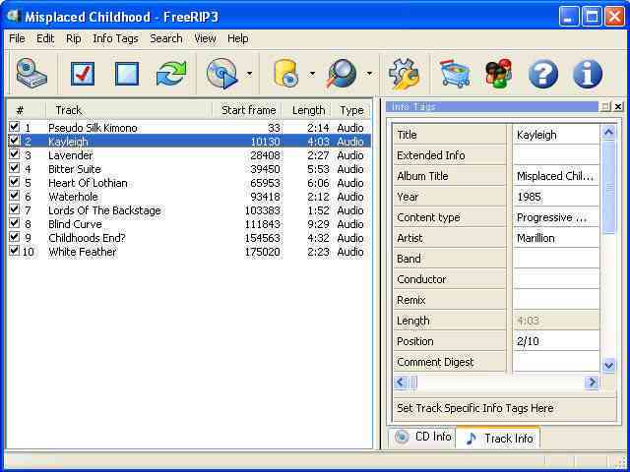
Task: Uncheck track 1 Pseudo Silk Kimono
Action: [x=15, y=127]
